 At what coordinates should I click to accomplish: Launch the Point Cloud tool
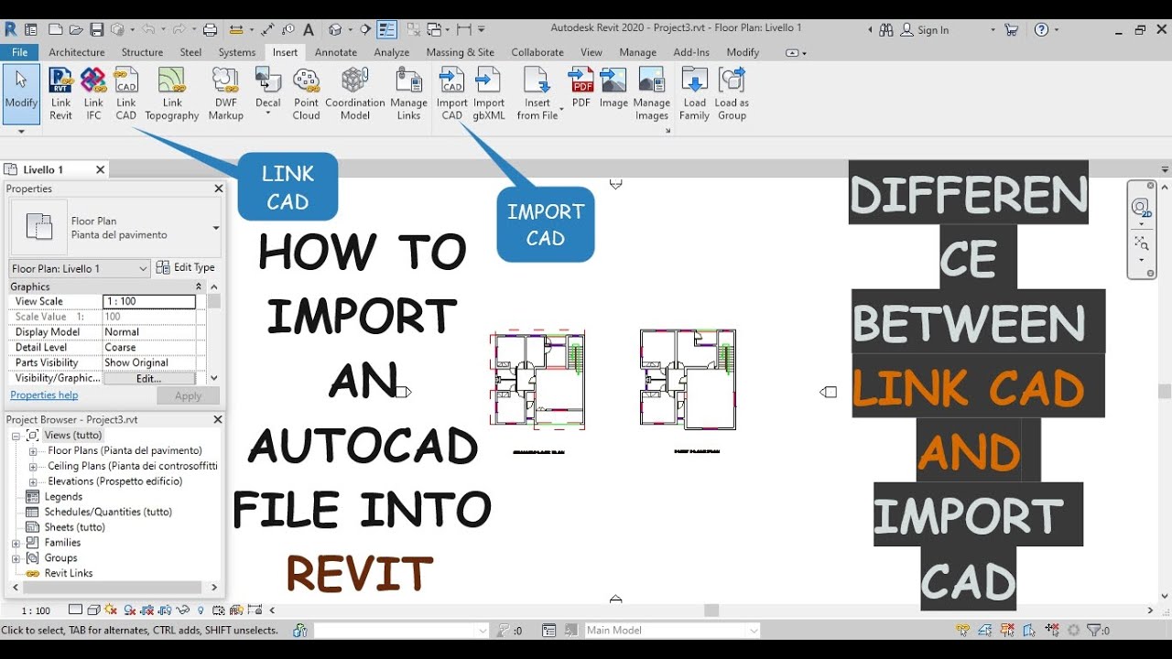point(306,93)
